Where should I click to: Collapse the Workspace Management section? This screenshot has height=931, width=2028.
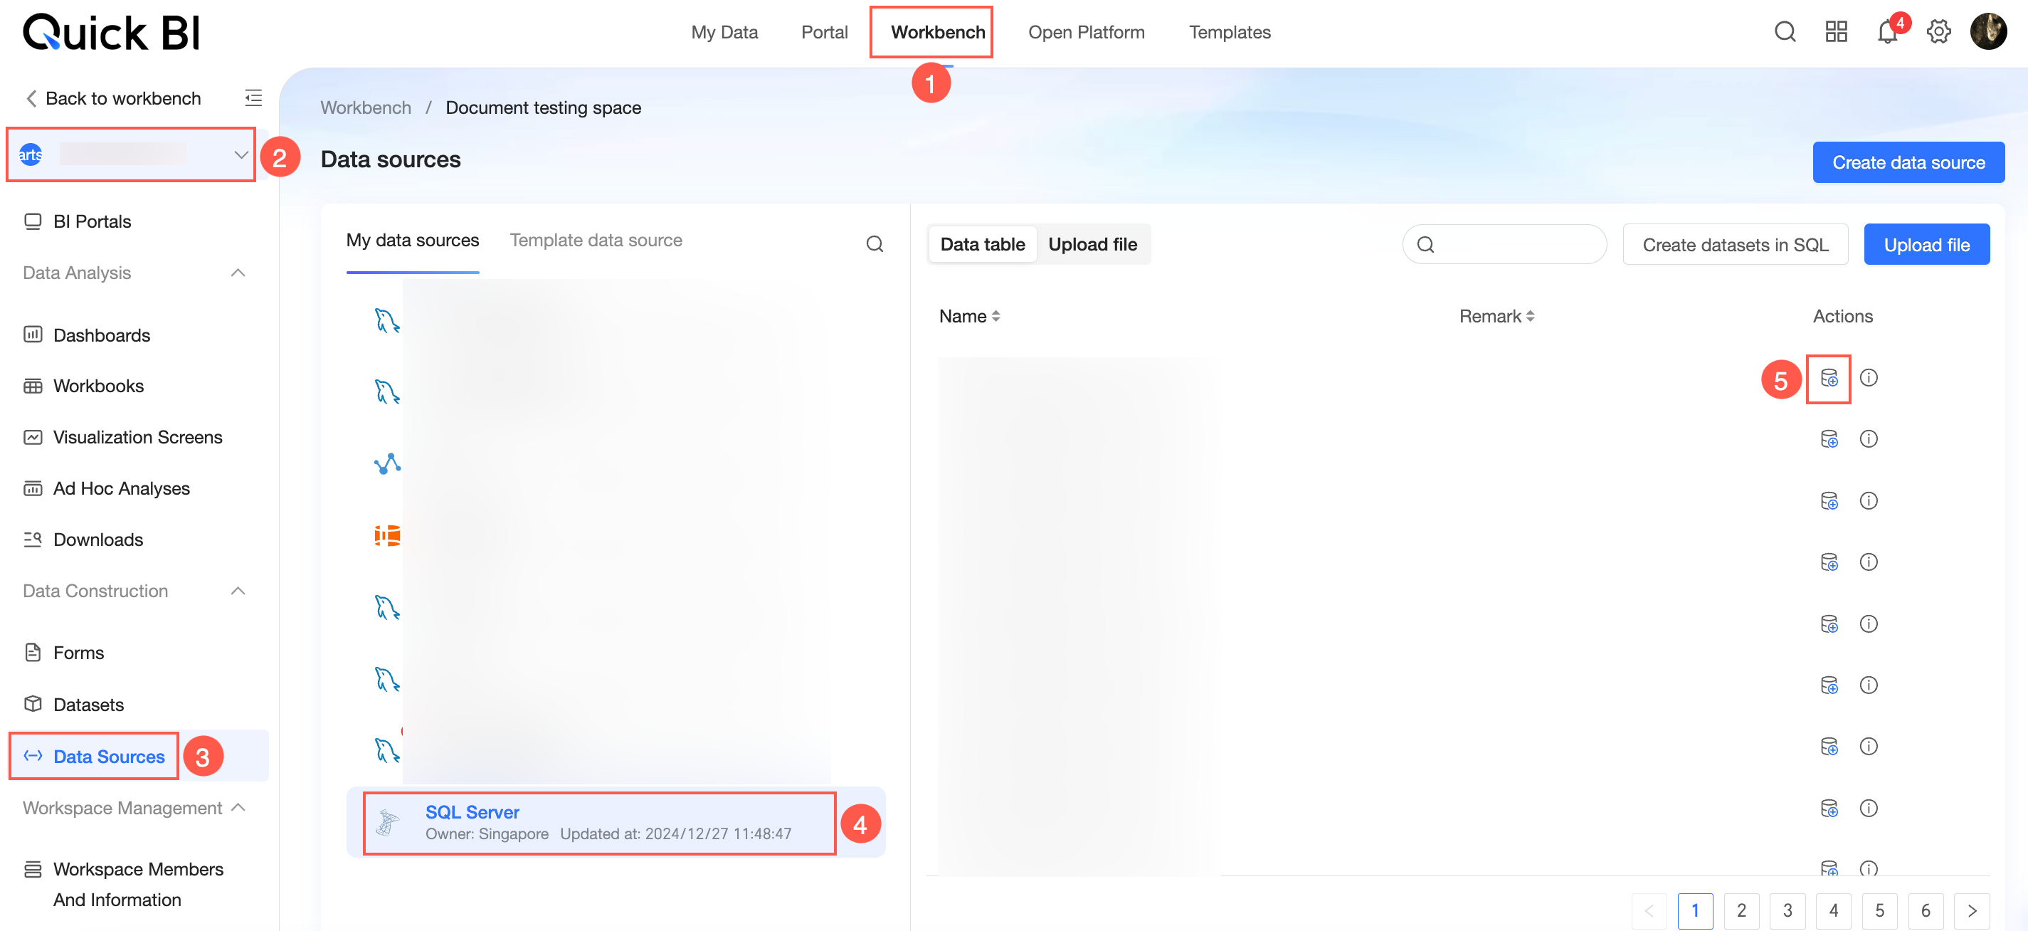(239, 807)
